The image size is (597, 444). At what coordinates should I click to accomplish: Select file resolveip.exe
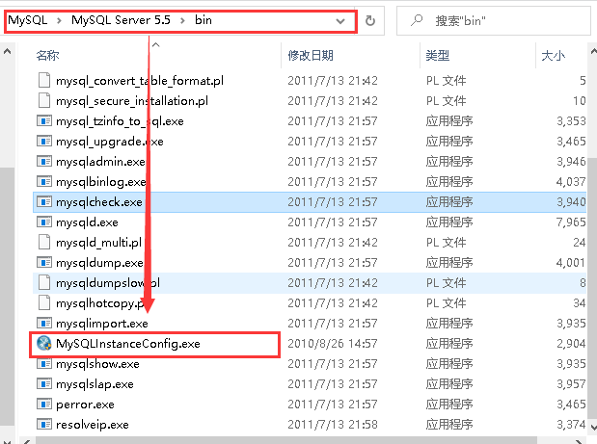[93, 424]
